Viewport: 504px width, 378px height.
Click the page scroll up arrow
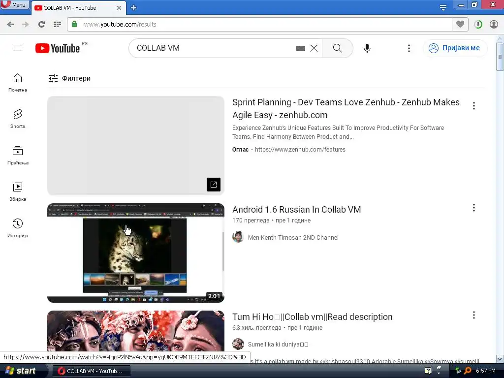[x=500, y=39]
